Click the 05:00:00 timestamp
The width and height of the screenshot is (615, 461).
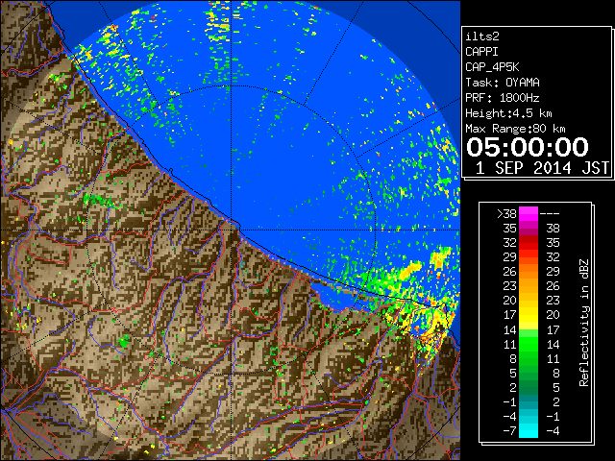click(528, 147)
